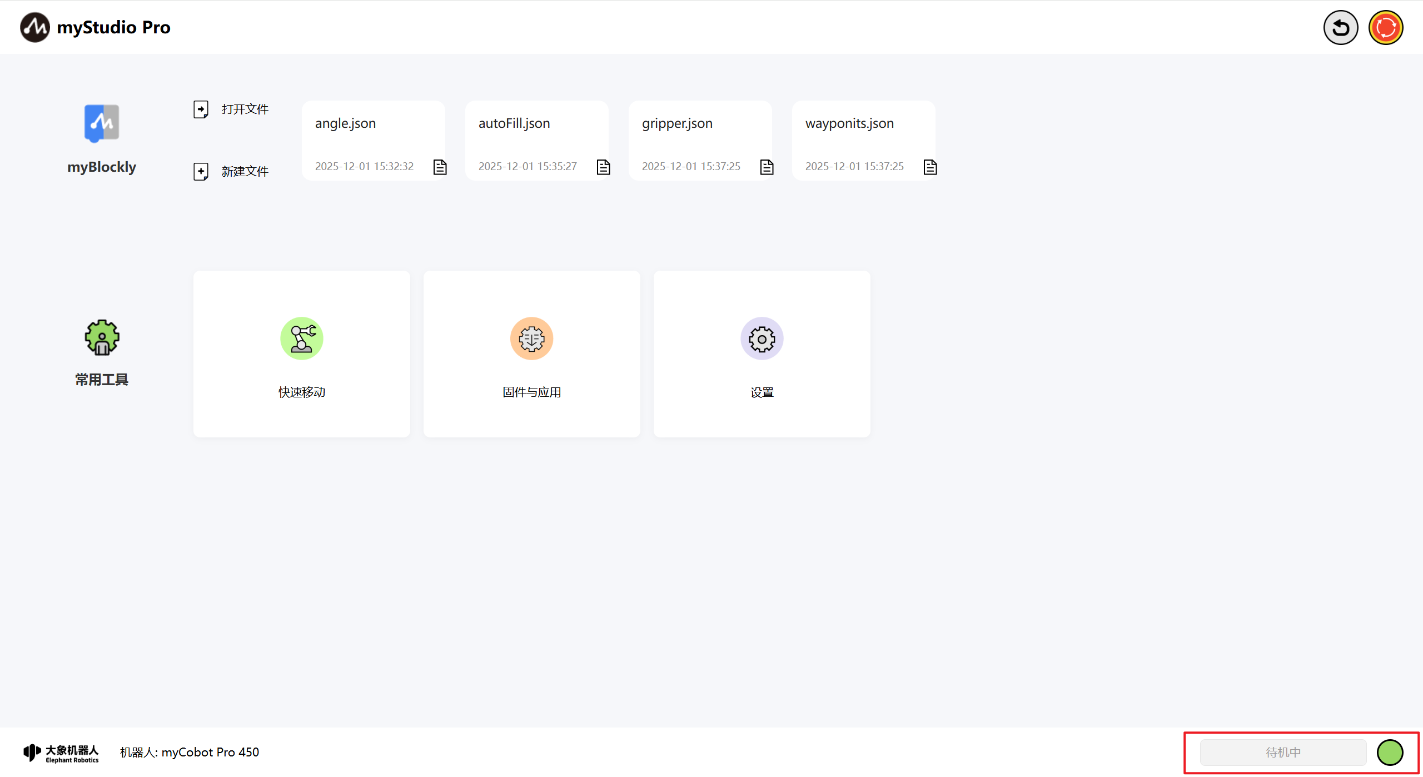Click the document icon on angle.json card
Viewport: 1423px width, 777px height.
(440, 167)
